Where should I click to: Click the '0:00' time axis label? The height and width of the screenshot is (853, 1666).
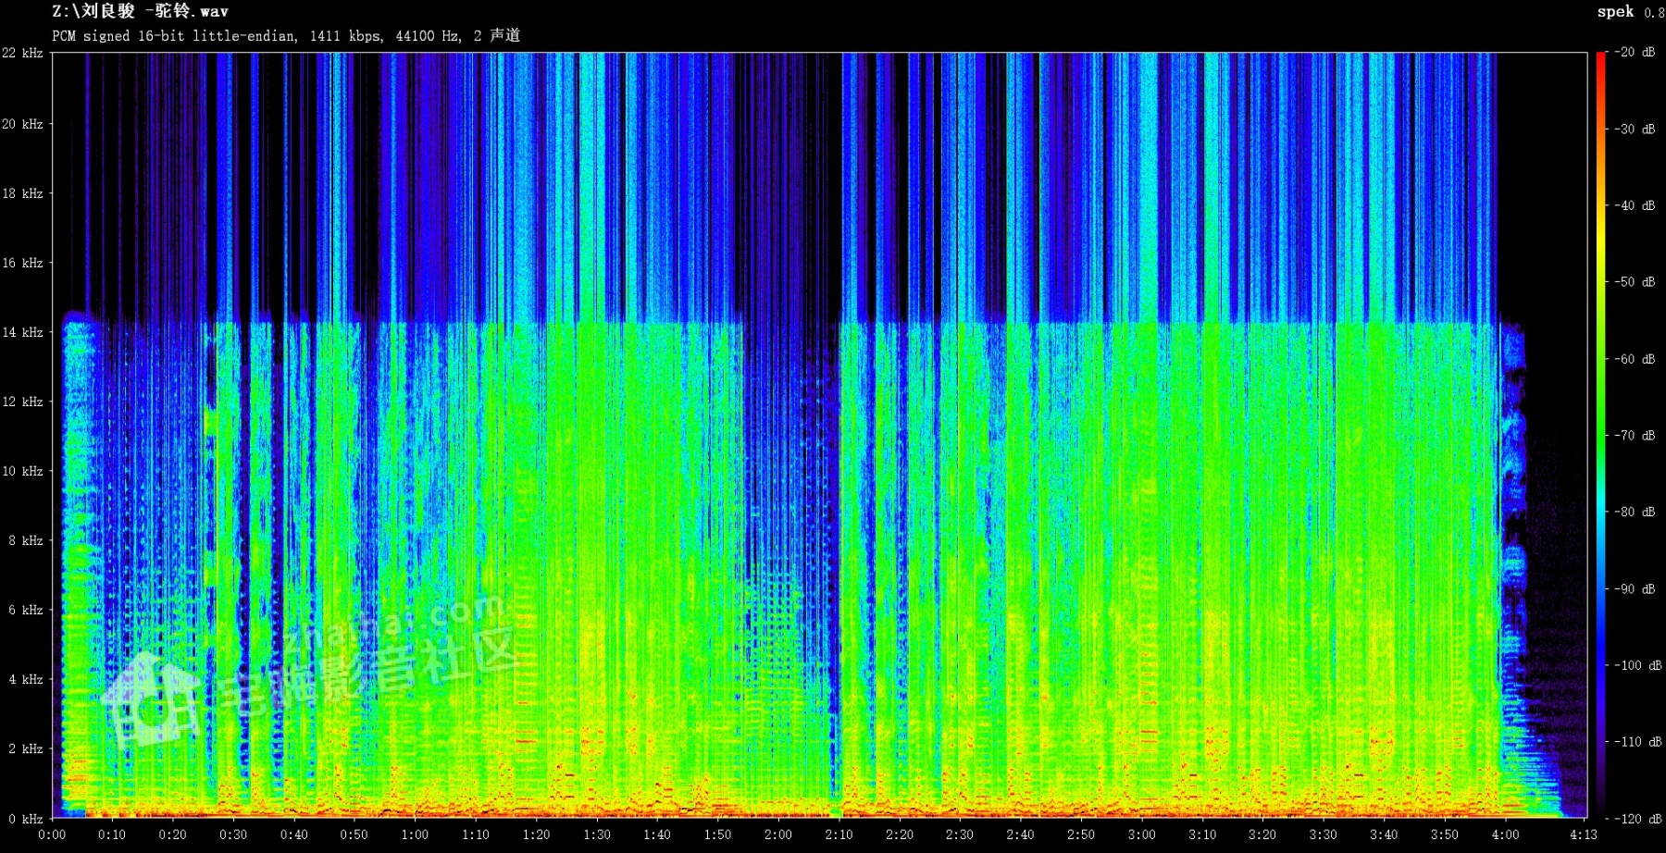pyautogui.click(x=52, y=834)
